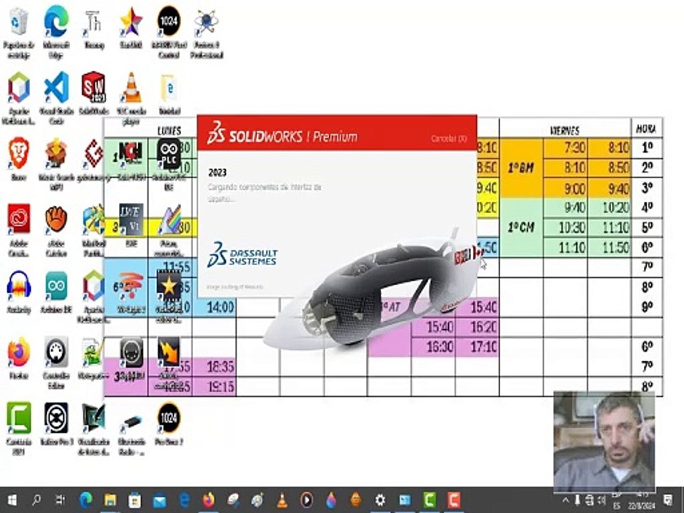Open the Arduino PLC IDE desktop icon

tap(169, 153)
